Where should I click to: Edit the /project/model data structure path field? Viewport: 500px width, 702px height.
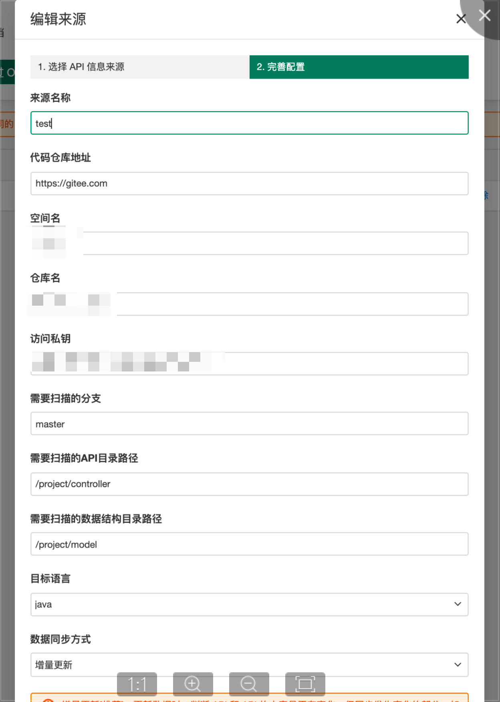[249, 544]
